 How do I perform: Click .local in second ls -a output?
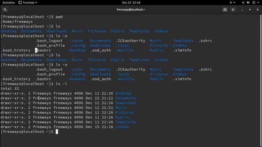pyautogui.click(x=122, y=74)
